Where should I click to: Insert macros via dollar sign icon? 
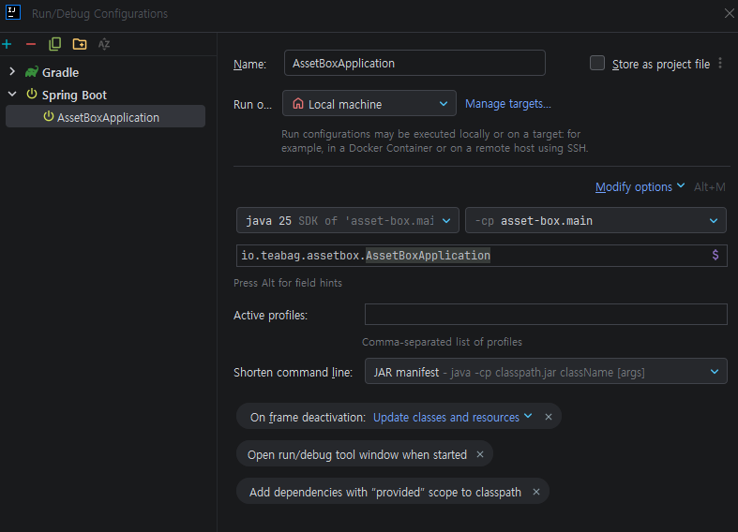pyautogui.click(x=715, y=255)
